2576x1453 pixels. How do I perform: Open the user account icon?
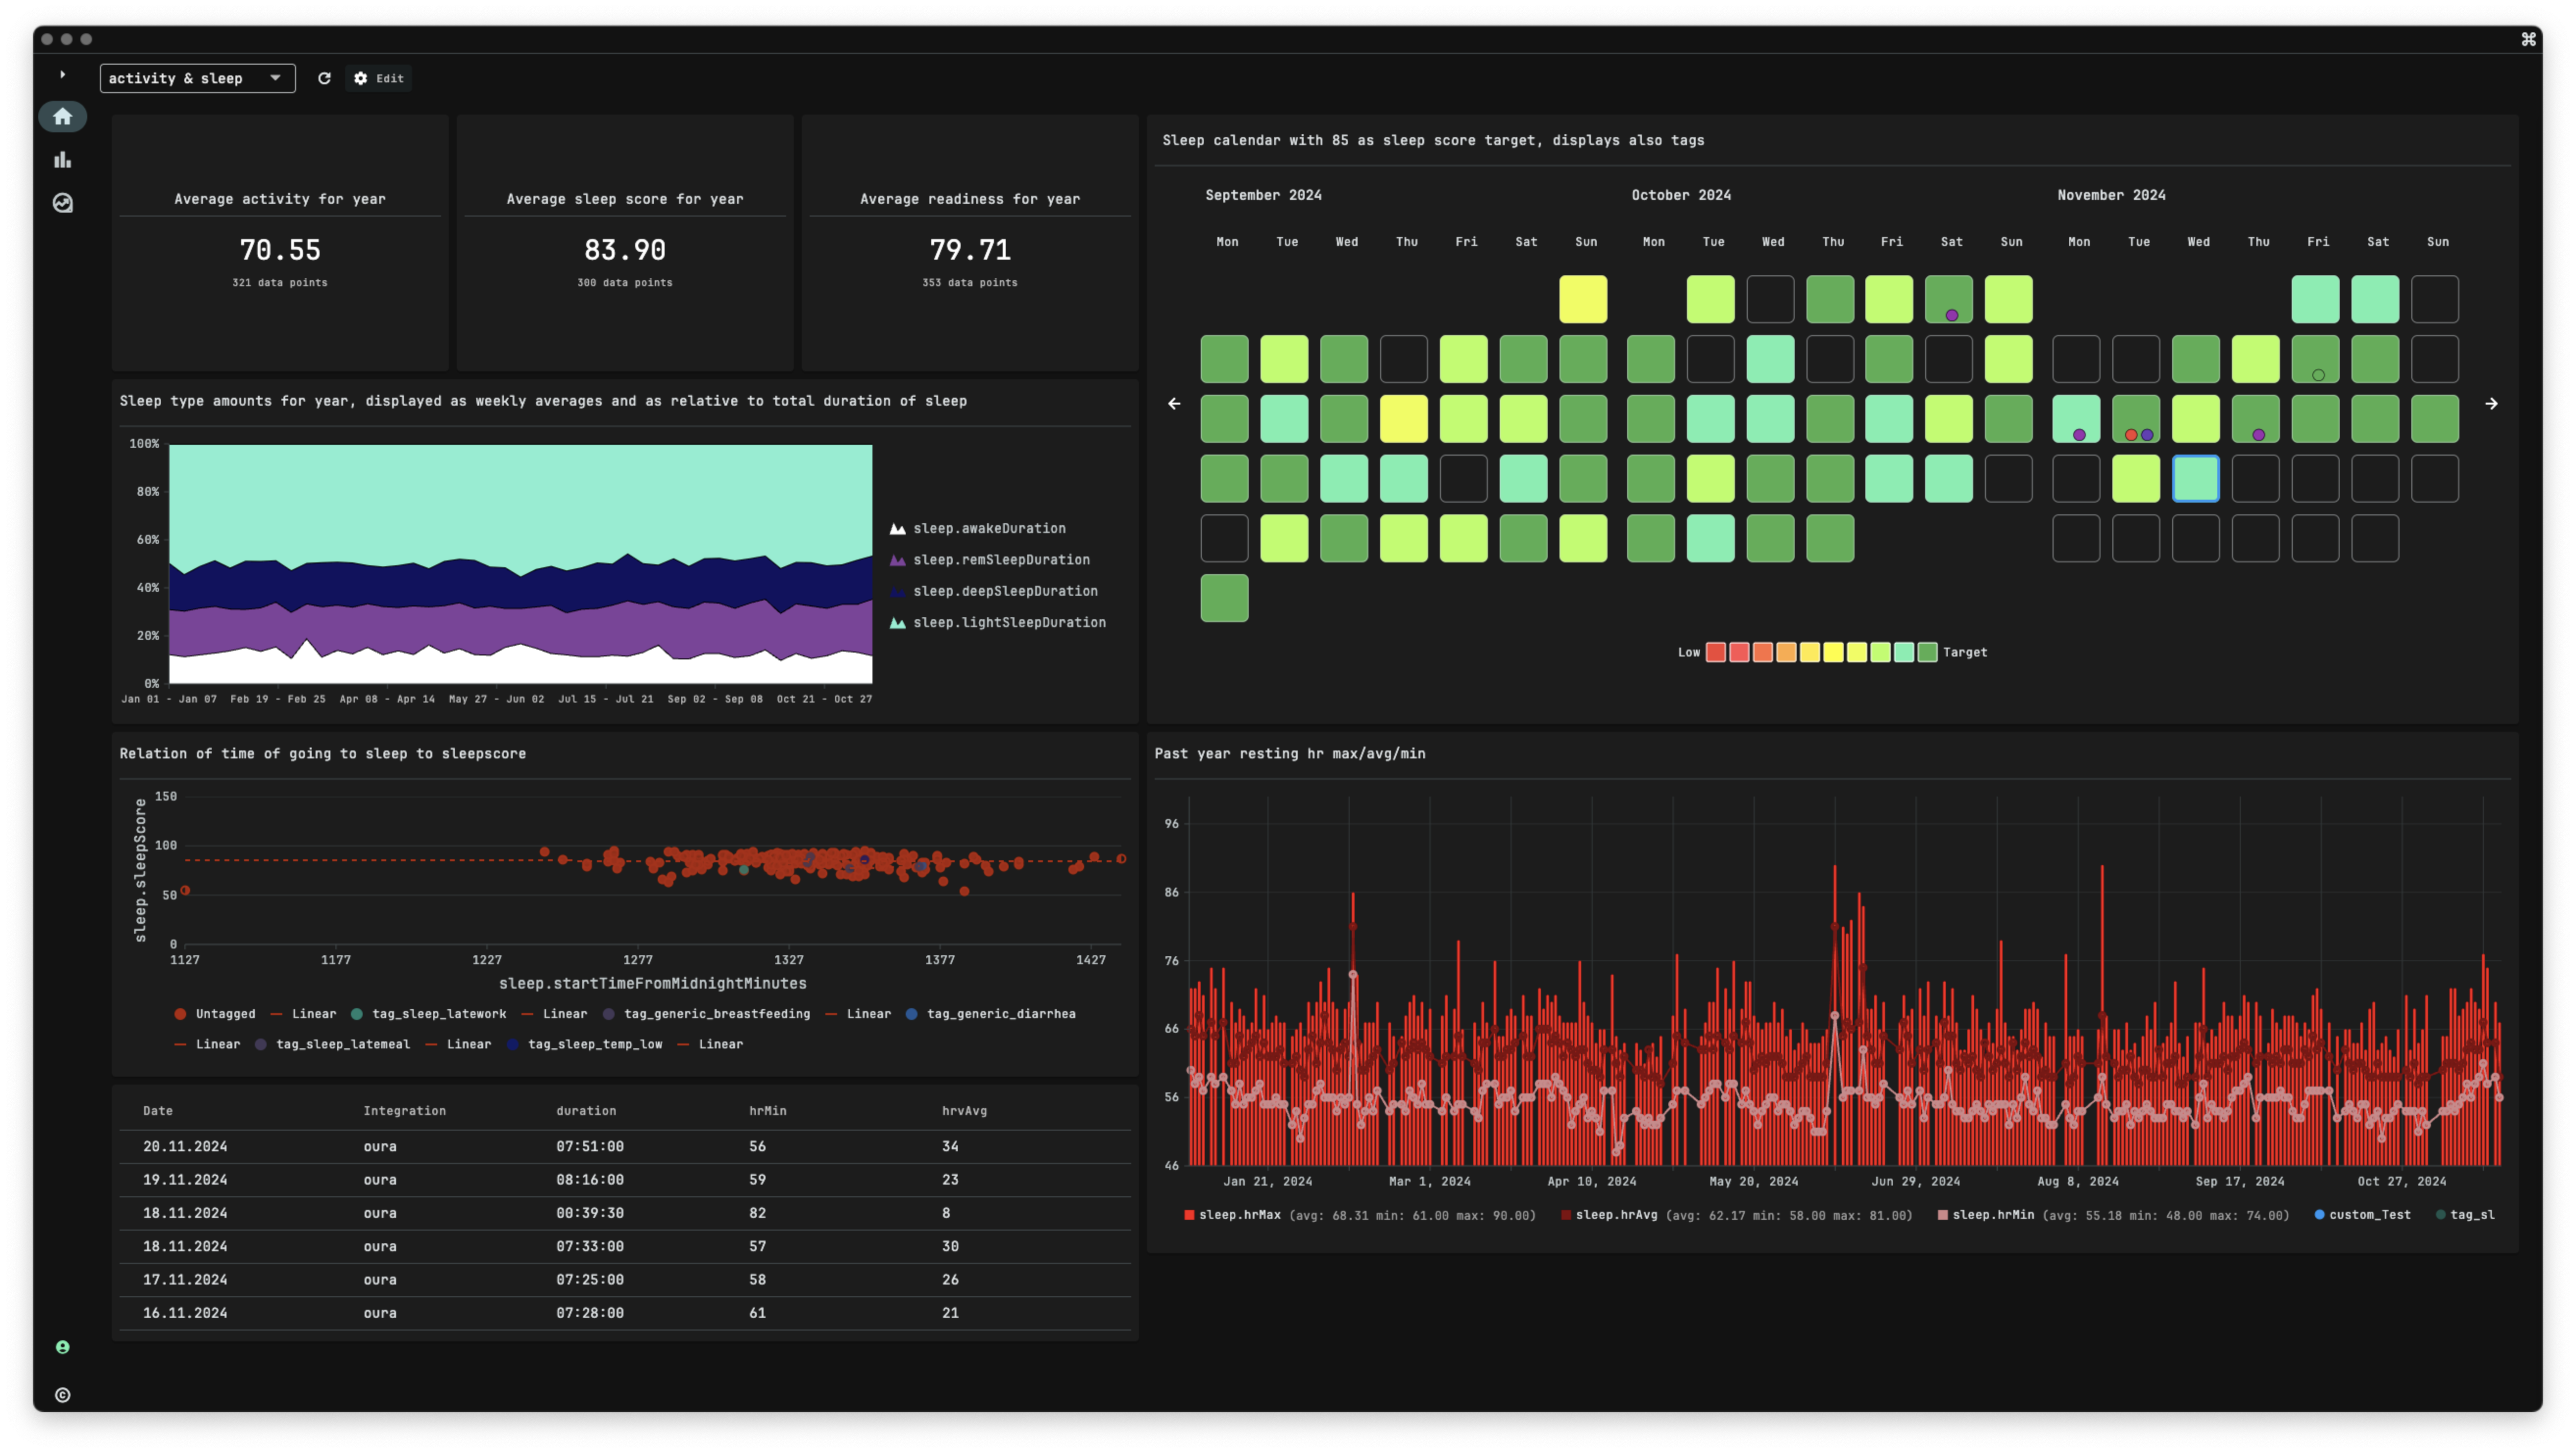pyautogui.click(x=62, y=1347)
